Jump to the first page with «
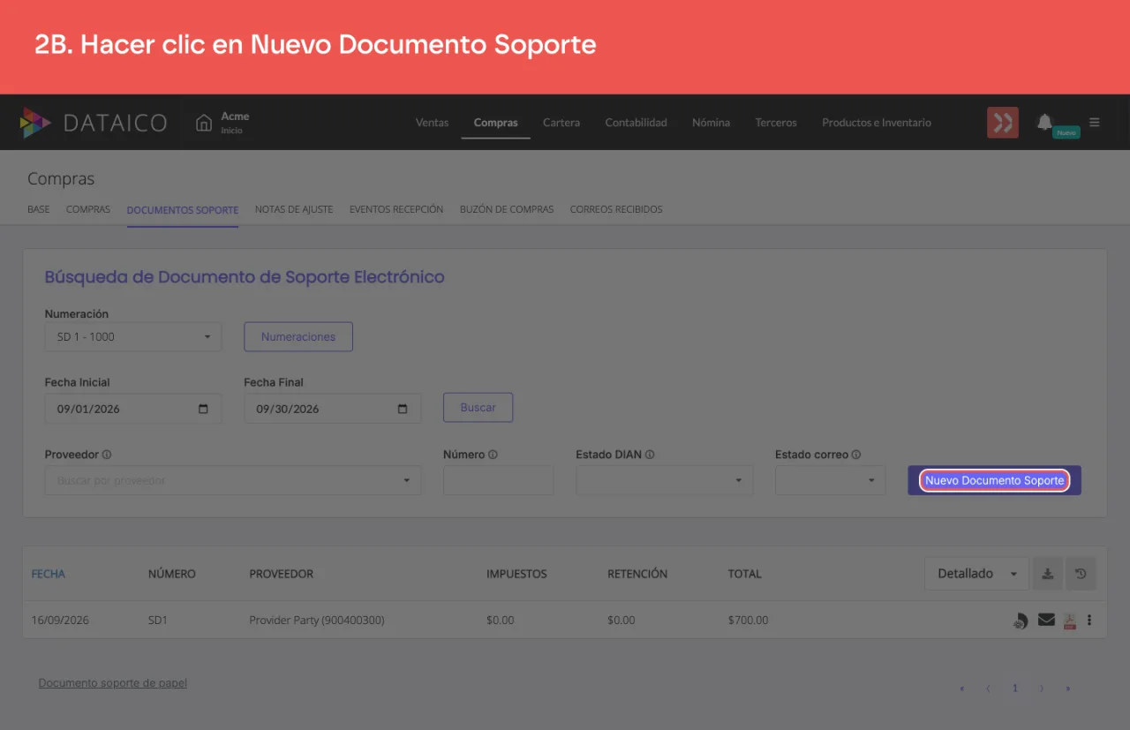 click(962, 689)
